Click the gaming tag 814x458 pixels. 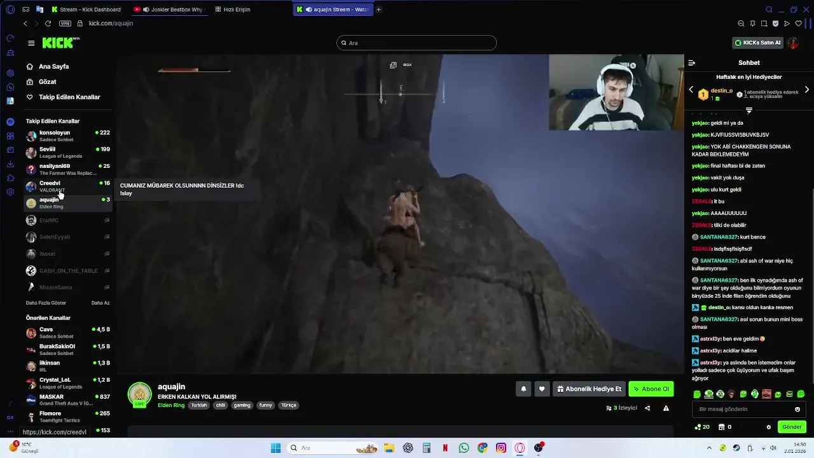click(x=242, y=405)
